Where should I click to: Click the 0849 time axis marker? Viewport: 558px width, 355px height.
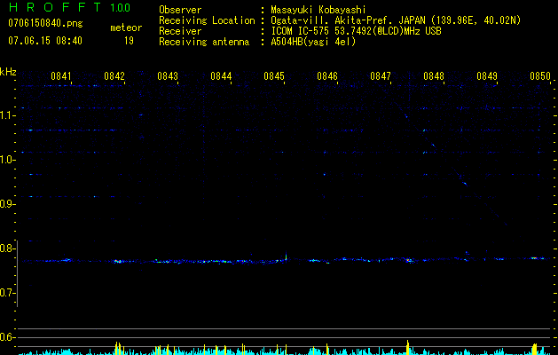487,76
